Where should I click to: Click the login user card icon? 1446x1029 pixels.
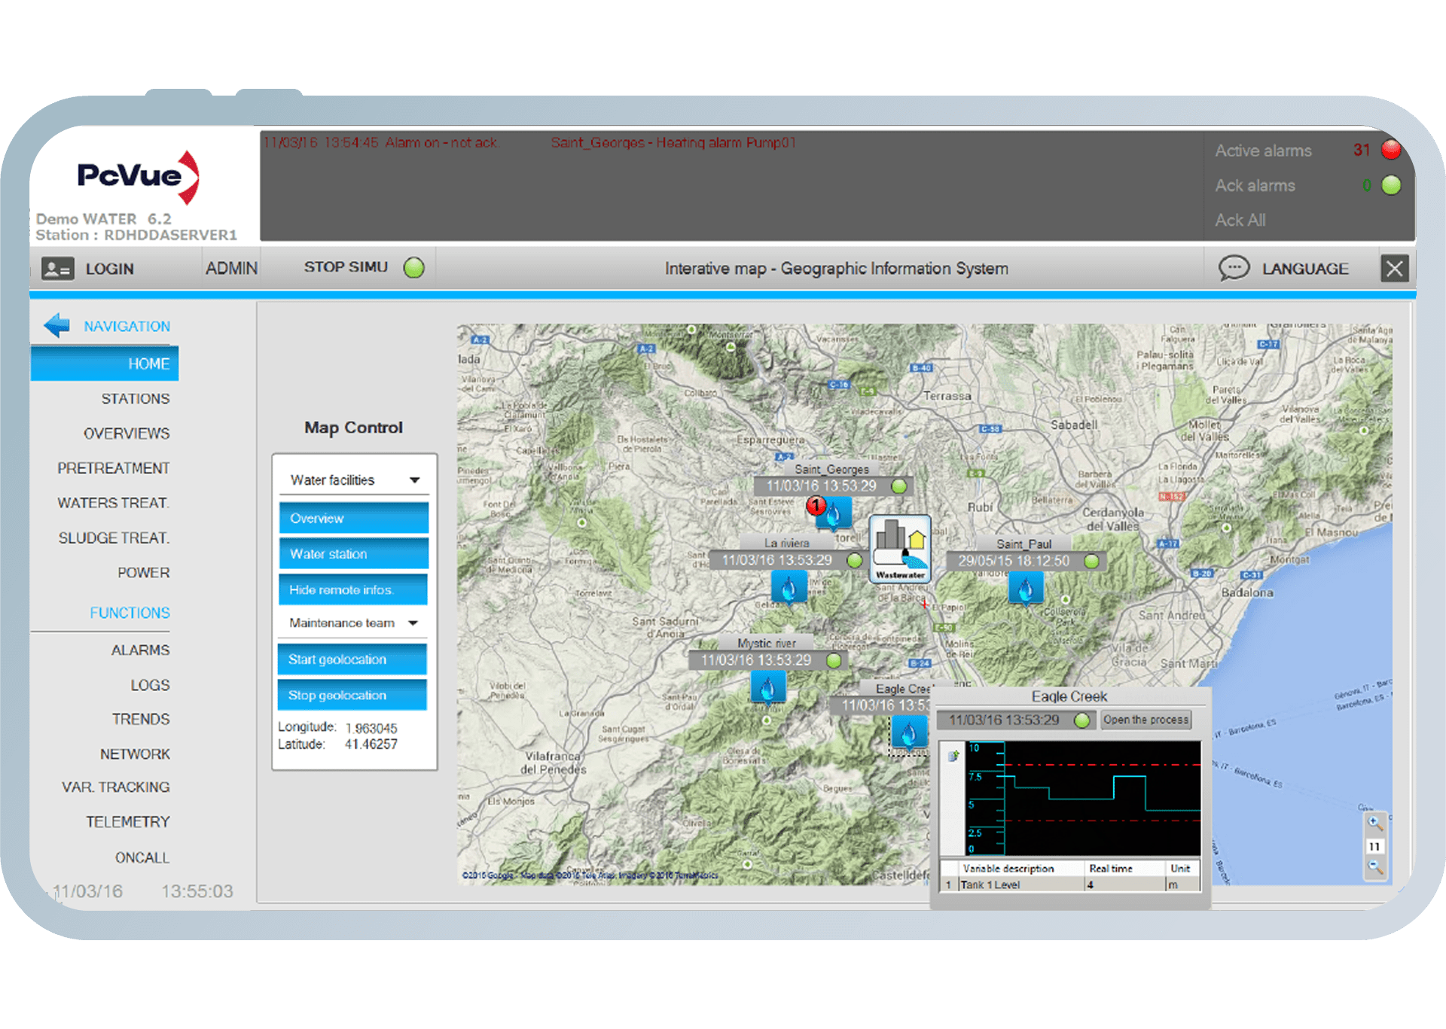pos(57,269)
